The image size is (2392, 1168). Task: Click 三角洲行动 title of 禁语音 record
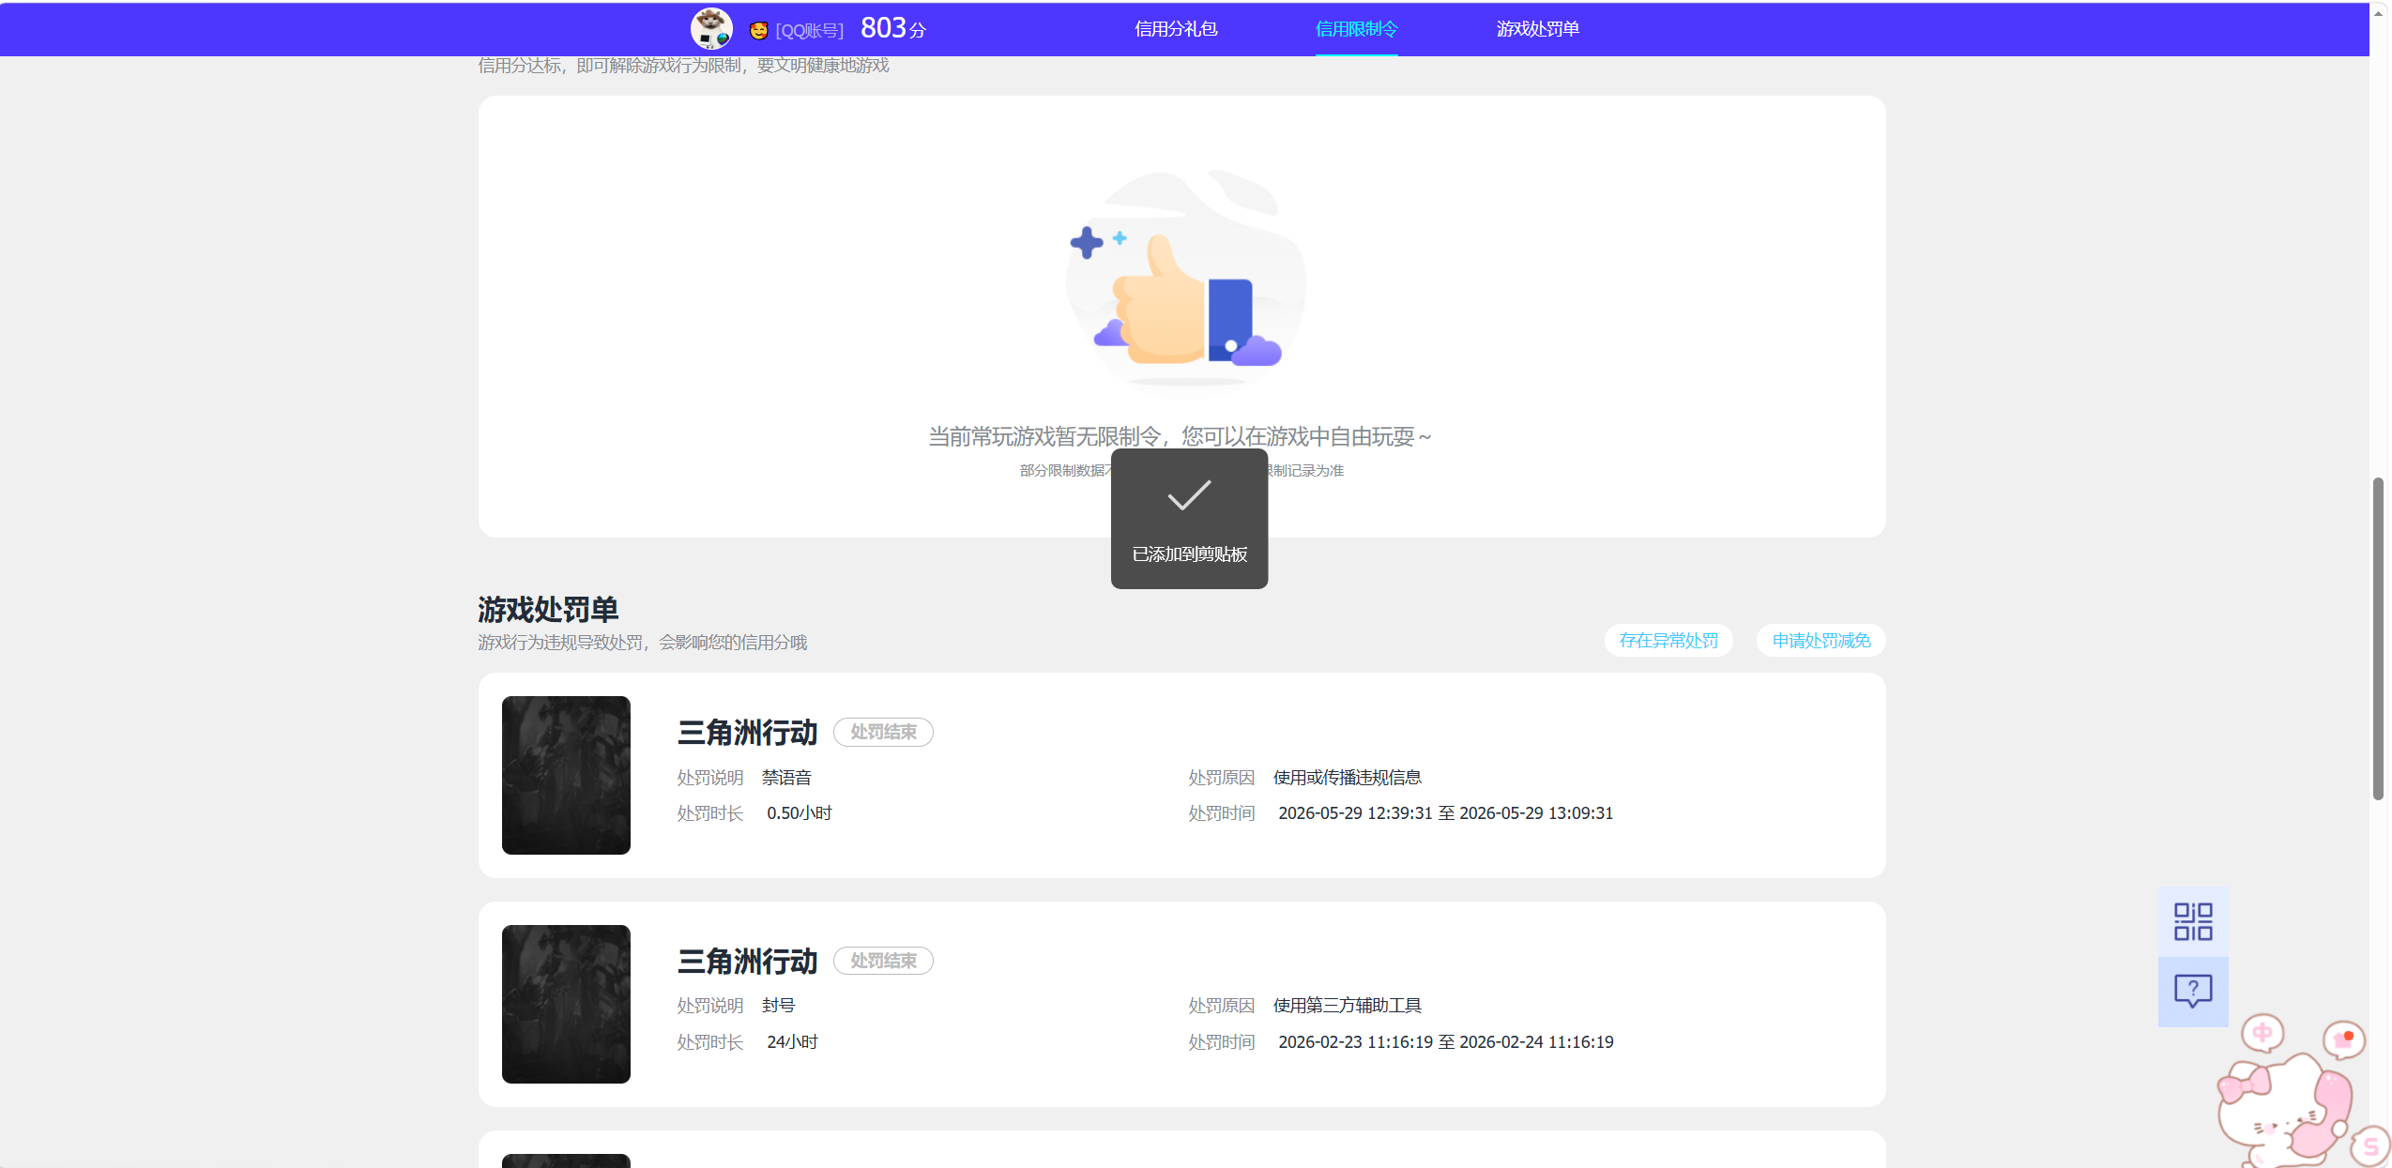(748, 733)
